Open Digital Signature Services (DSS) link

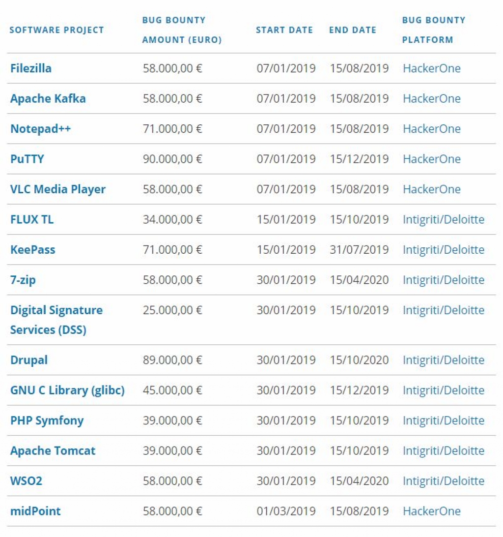pyautogui.click(x=56, y=320)
